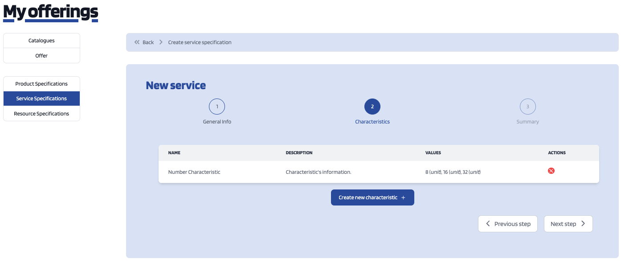Click the breadcrumb separator chevron
The image size is (625, 263).
tap(161, 42)
